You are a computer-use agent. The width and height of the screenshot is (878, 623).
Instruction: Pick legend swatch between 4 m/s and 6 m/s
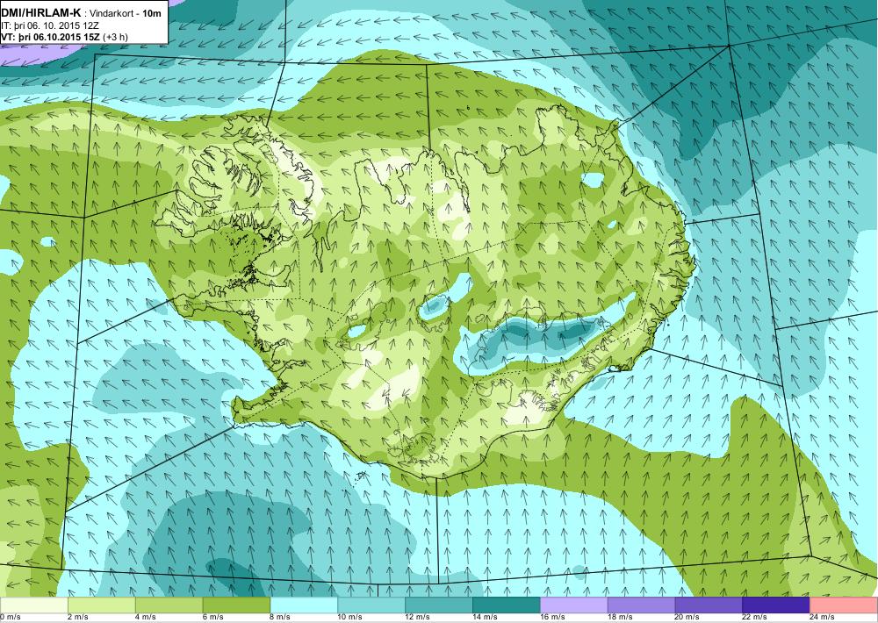point(169,605)
